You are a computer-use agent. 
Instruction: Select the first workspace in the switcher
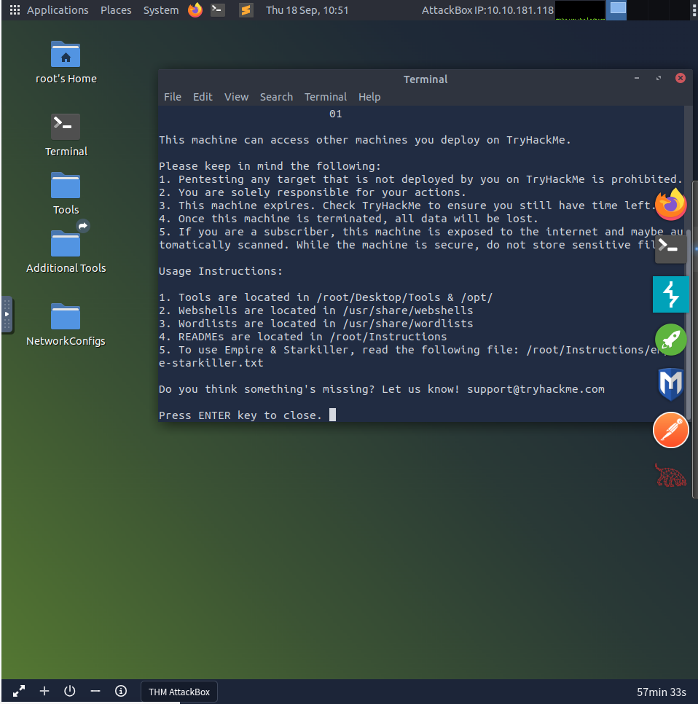pos(618,10)
